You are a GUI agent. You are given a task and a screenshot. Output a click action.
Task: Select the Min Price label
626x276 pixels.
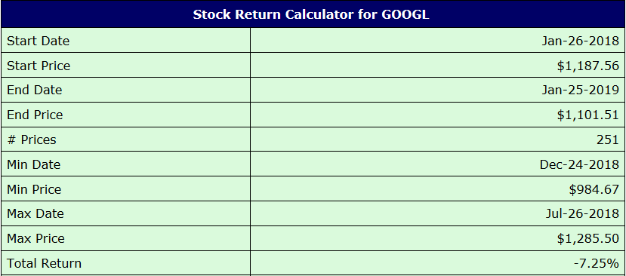[34, 189]
